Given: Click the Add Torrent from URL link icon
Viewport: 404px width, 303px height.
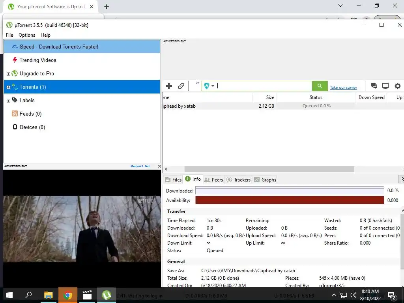Looking at the screenshot, I should (x=181, y=86).
